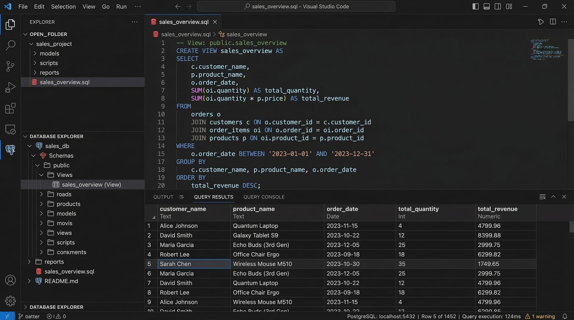This screenshot has width=574, height=320.
Task: Open Run and Debug view
Action: click(x=10, y=87)
